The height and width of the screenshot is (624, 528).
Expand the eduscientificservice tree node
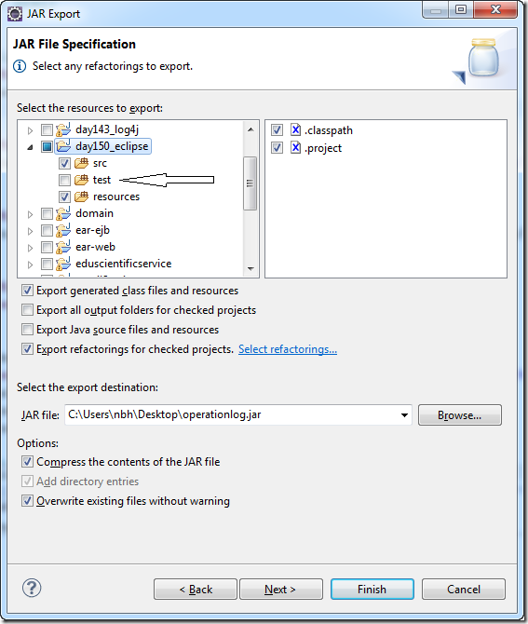tap(30, 265)
